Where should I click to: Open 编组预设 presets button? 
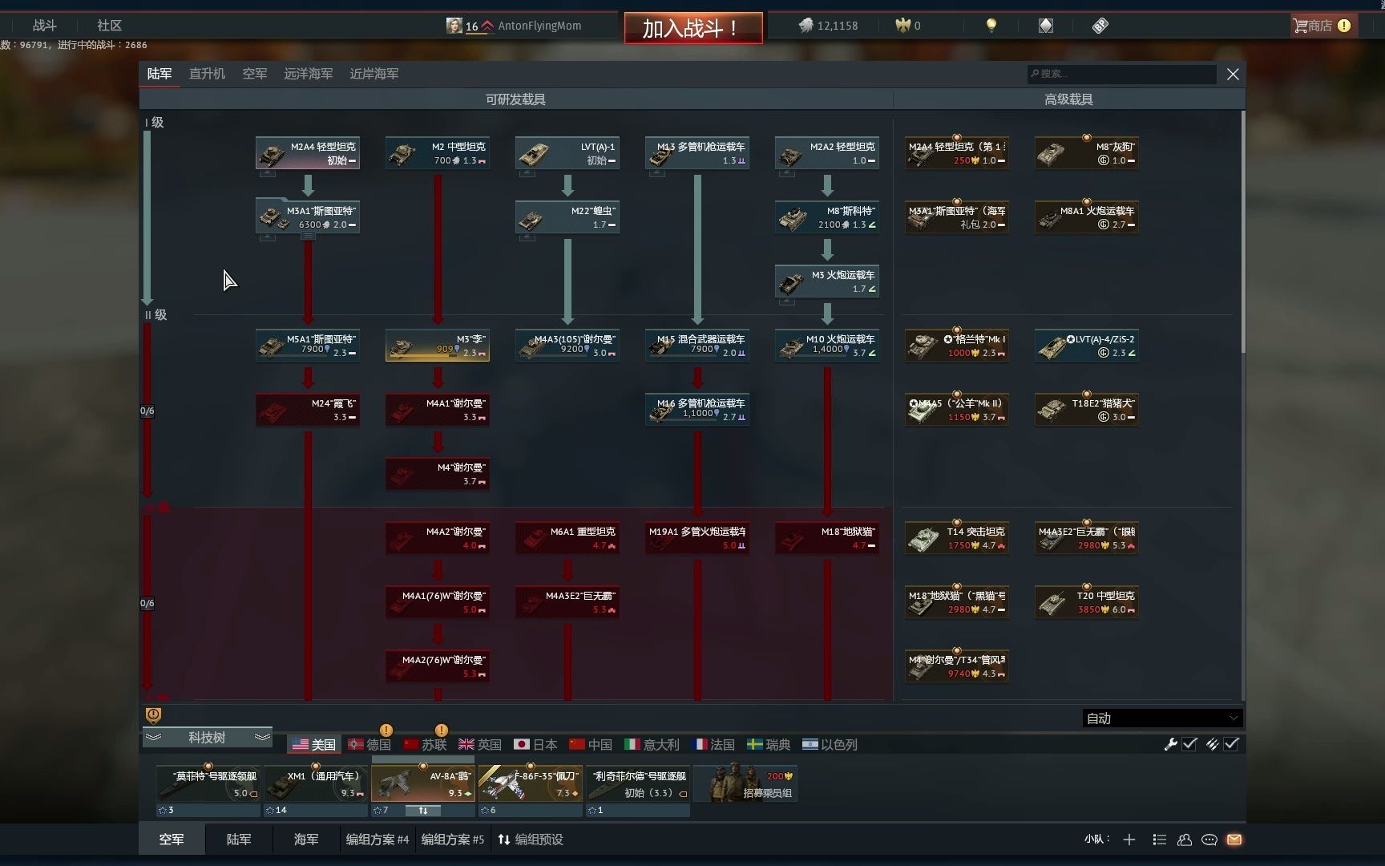531,840
